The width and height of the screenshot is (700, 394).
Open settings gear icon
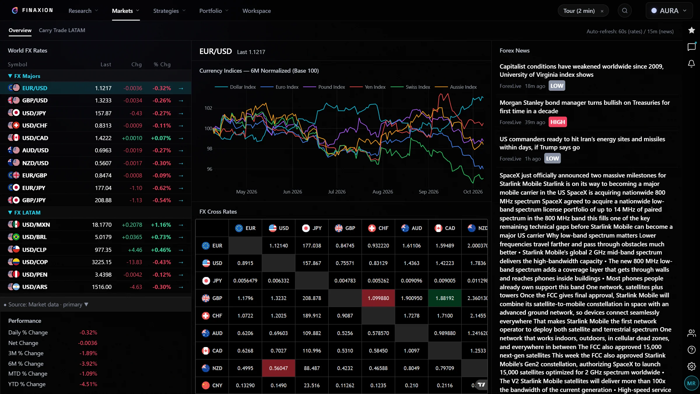pos(692,366)
